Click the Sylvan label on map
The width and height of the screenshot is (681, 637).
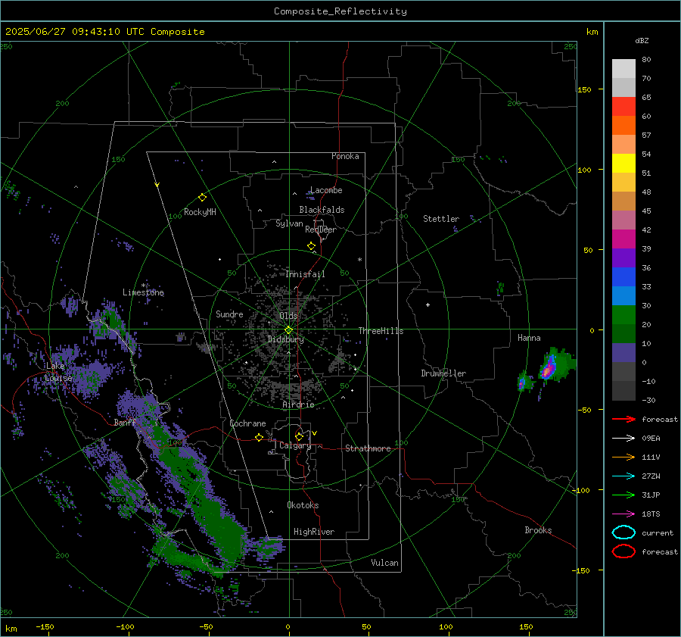tap(289, 223)
